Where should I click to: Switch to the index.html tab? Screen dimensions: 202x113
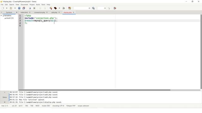[x=24, y=13]
